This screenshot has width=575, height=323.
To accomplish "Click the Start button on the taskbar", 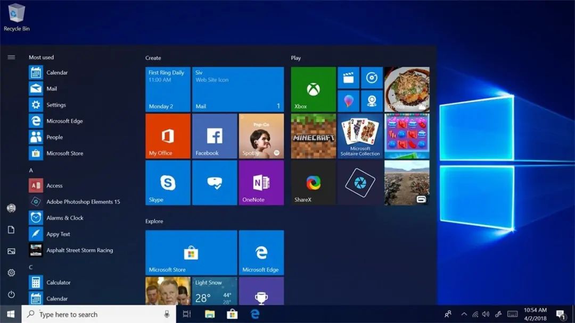I will coord(10,314).
